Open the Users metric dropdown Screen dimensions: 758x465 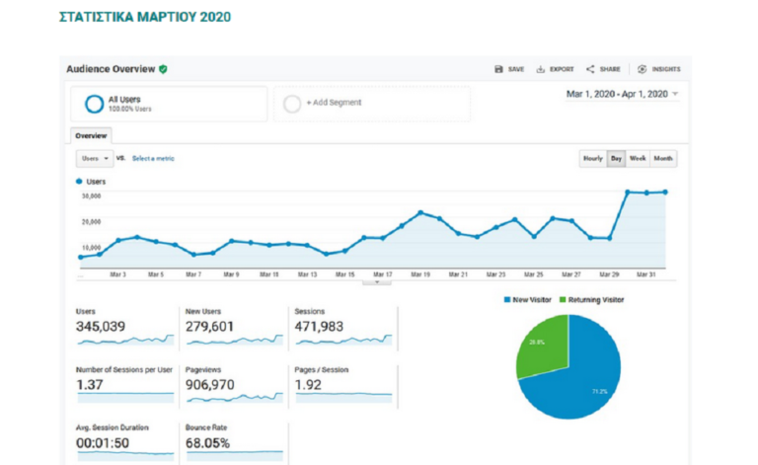[95, 158]
